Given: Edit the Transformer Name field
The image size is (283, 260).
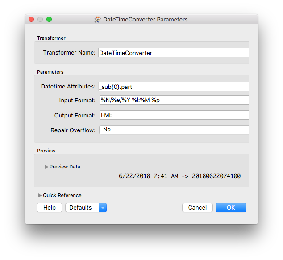Looking at the screenshot, I should click(174, 53).
